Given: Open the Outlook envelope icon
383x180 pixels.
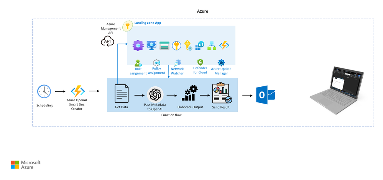Looking at the screenshot, I should [x=266, y=95].
